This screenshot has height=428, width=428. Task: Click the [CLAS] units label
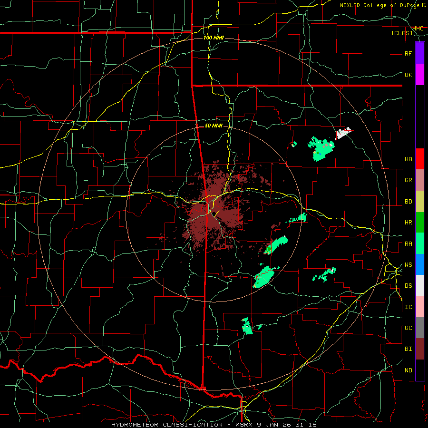(x=402, y=33)
